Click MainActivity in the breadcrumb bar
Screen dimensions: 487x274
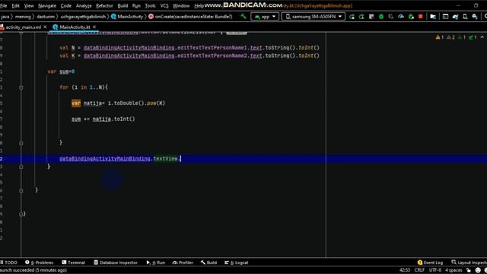click(127, 17)
